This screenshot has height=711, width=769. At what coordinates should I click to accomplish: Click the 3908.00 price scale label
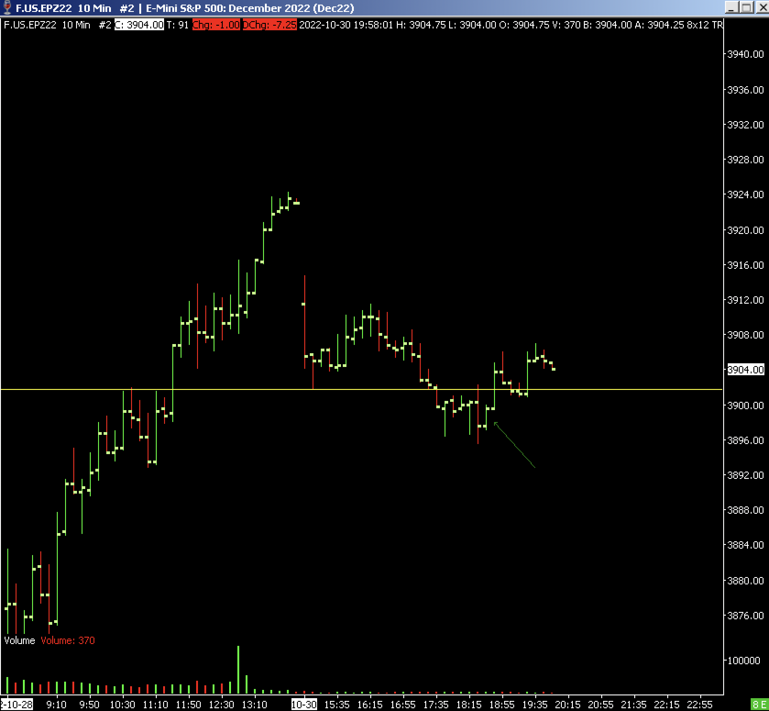(746, 335)
